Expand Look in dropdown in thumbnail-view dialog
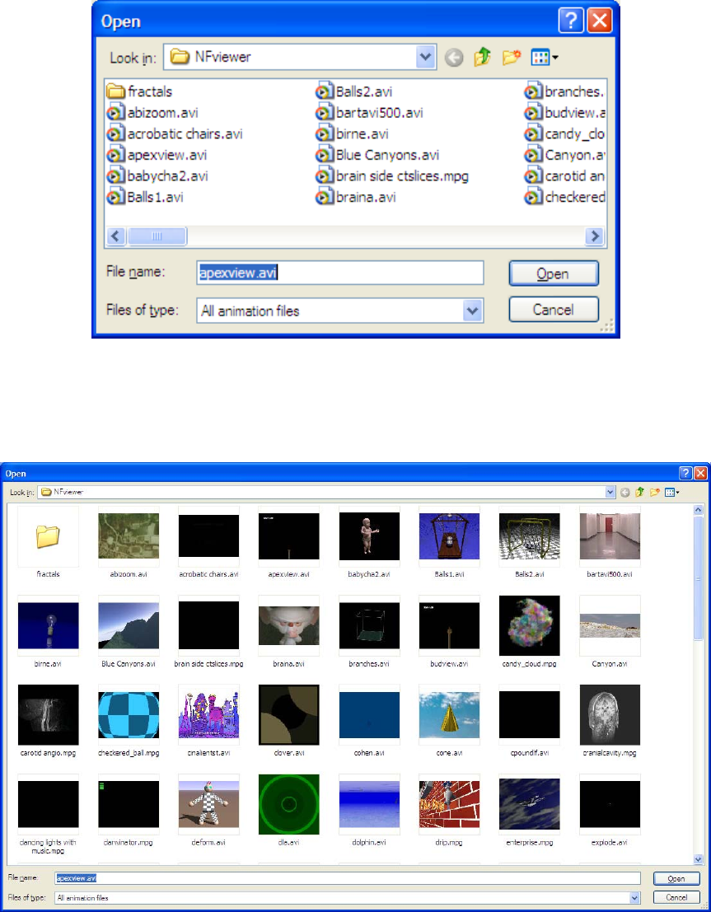Viewport: 711px width, 912px height. coord(610,492)
